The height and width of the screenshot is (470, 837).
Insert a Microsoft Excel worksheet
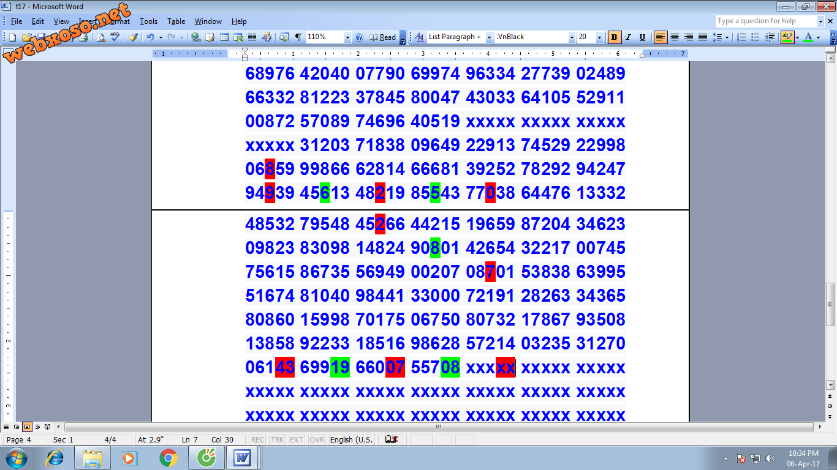pyautogui.click(x=238, y=37)
